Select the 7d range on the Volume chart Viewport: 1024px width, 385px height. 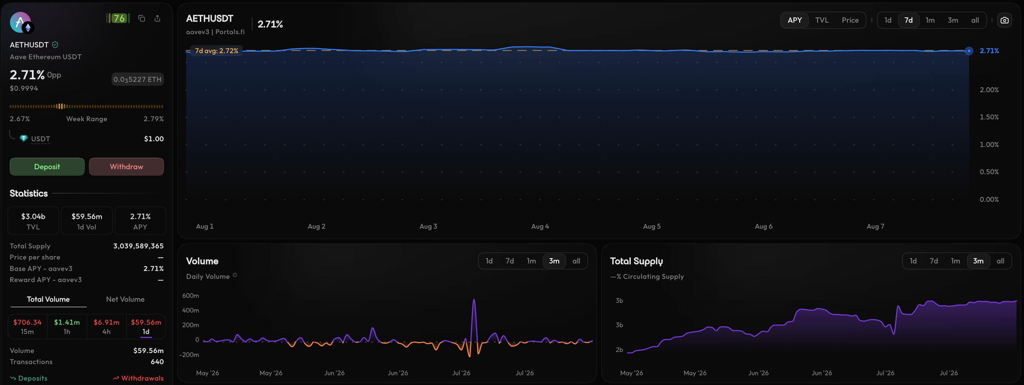click(x=510, y=261)
